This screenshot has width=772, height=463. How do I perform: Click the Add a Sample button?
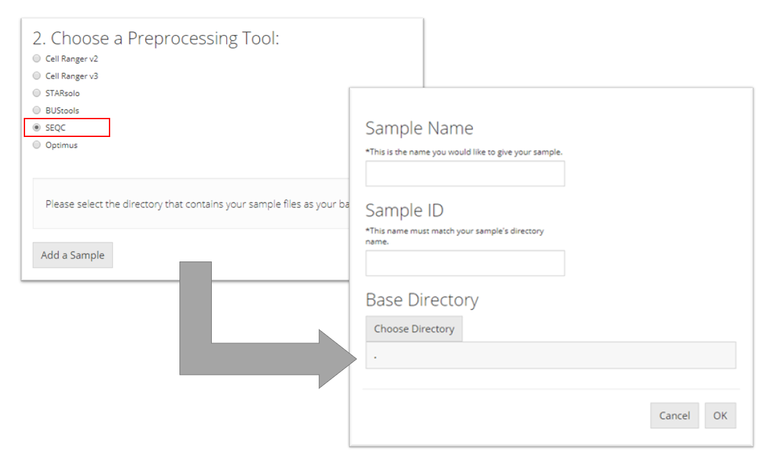(73, 256)
